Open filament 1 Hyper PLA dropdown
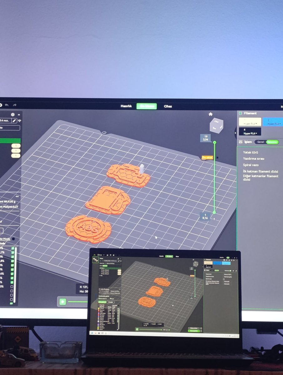Image resolution: width=283 pixels, height=375 pixels. [250, 122]
